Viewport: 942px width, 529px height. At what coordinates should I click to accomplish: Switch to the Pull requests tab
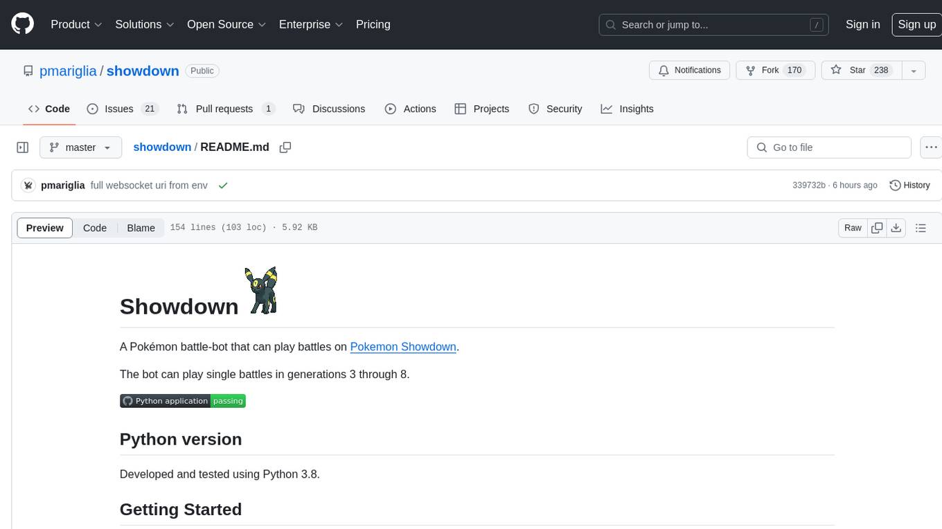tap(225, 109)
